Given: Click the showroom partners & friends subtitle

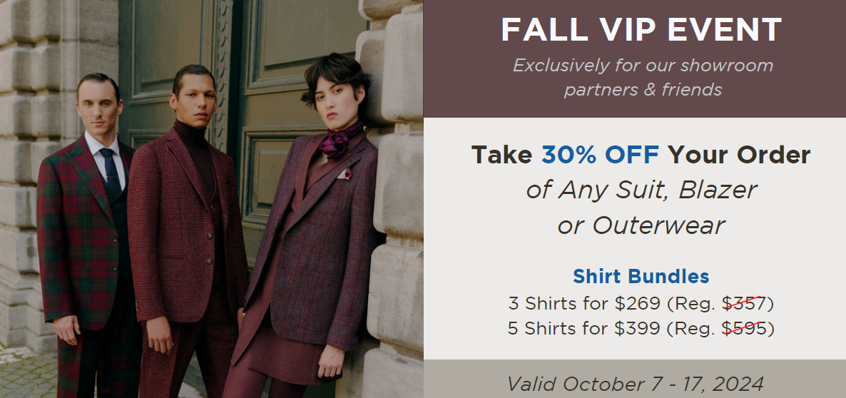Looking at the screenshot, I should point(643,77).
